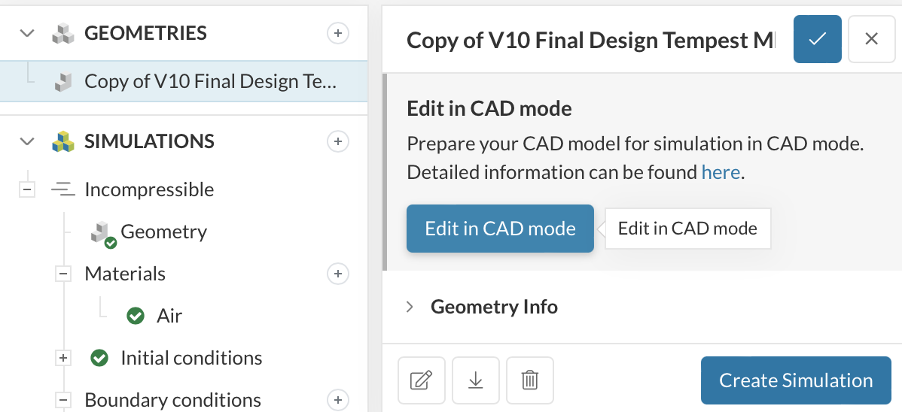Open the 'here' documentation link
This screenshot has width=902, height=412.
tap(721, 172)
